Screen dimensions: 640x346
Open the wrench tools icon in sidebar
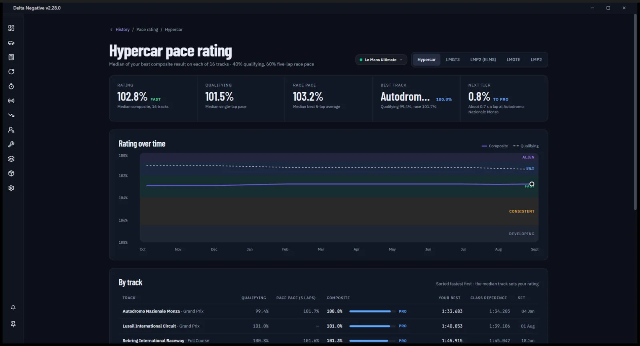point(11,144)
